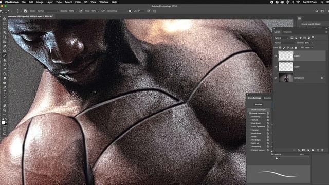Open layer style fx icon

299,150
